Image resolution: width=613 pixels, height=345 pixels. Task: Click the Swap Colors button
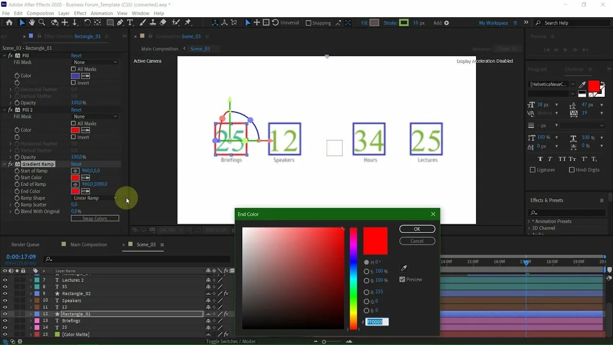(x=95, y=218)
